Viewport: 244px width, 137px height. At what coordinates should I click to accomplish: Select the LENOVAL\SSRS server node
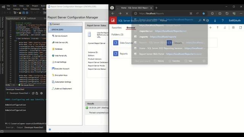[x=65, y=29]
